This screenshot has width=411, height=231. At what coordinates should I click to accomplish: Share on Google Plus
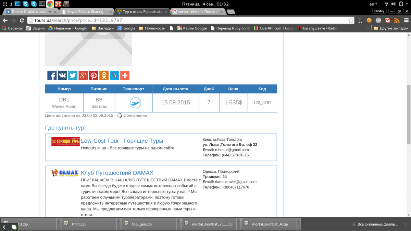coord(83,76)
